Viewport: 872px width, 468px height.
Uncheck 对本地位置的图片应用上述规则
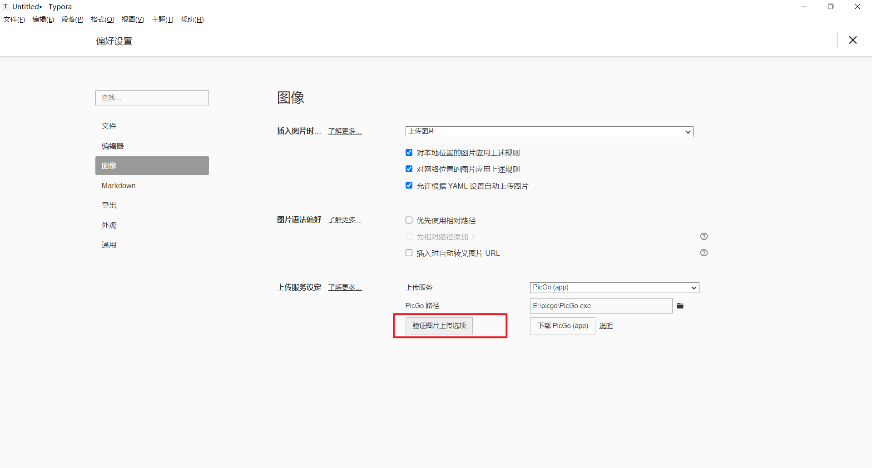(x=409, y=153)
